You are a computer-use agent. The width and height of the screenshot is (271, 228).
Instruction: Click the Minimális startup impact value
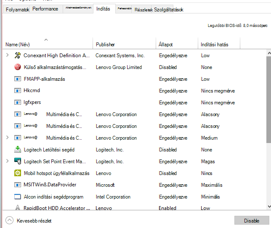point(210,197)
